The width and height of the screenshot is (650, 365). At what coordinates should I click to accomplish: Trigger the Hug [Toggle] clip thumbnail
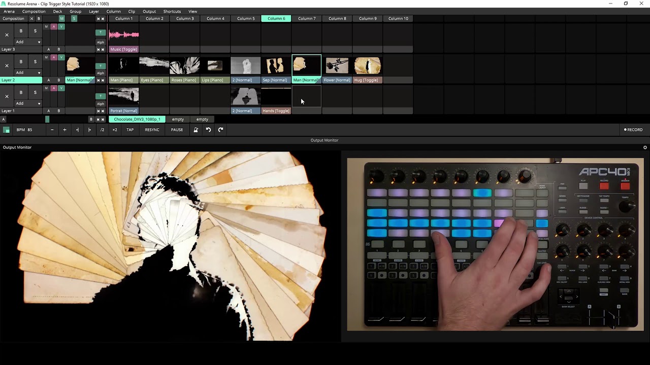(x=367, y=66)
